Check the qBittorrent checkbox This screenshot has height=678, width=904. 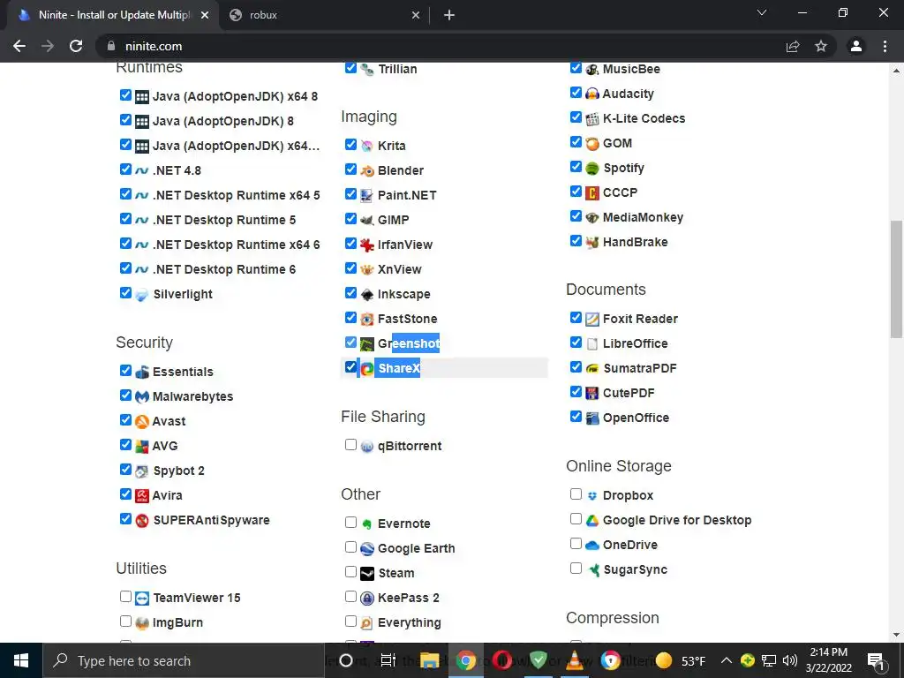tap(350, 445)
